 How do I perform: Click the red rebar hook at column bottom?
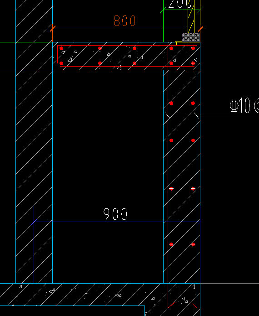[182, 305]
